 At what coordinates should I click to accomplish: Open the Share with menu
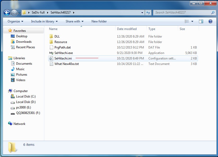[75, 21]
